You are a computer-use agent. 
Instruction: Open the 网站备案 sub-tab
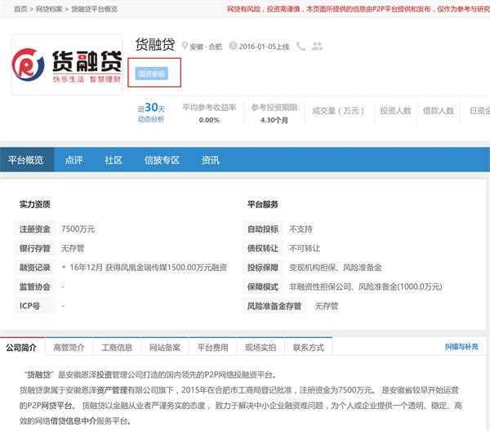(165, 347)
